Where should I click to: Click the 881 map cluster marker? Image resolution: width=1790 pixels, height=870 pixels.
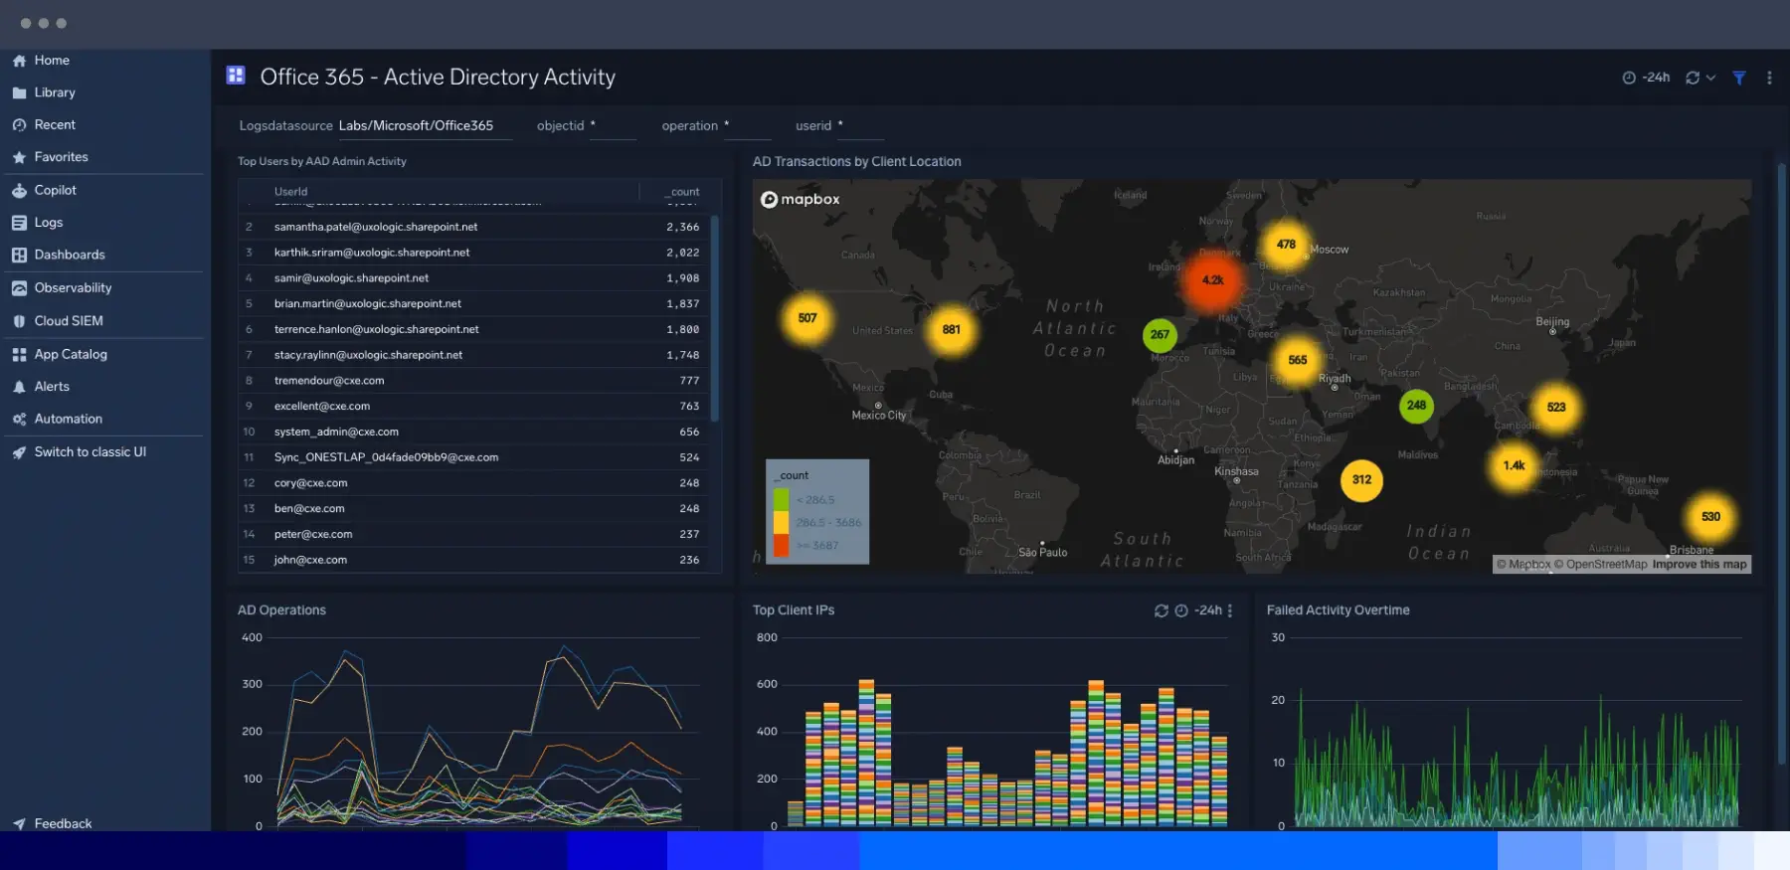point(952,330)
